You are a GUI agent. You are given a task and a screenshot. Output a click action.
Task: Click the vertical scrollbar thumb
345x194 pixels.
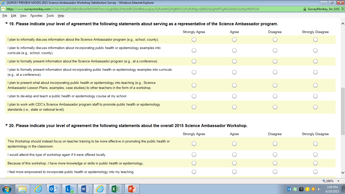coord(343,111)
